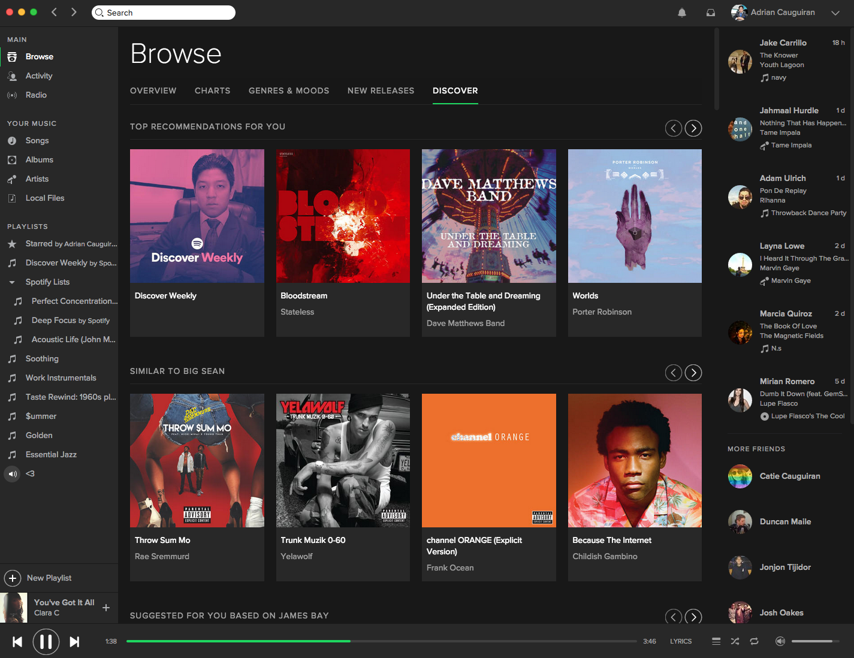The width and height of the screenshot is (854, 658).
Task: Select the Discover tab
Action: (x=455, y=90)
